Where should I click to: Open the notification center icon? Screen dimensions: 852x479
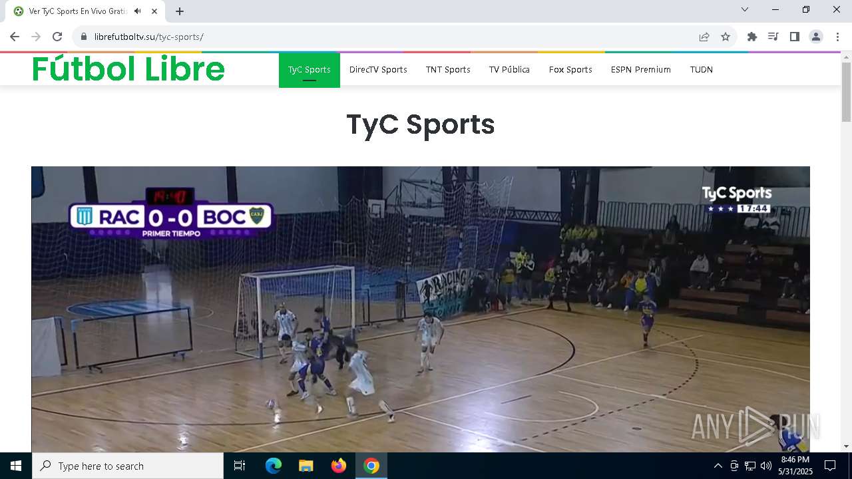click(x=830, y=466)
